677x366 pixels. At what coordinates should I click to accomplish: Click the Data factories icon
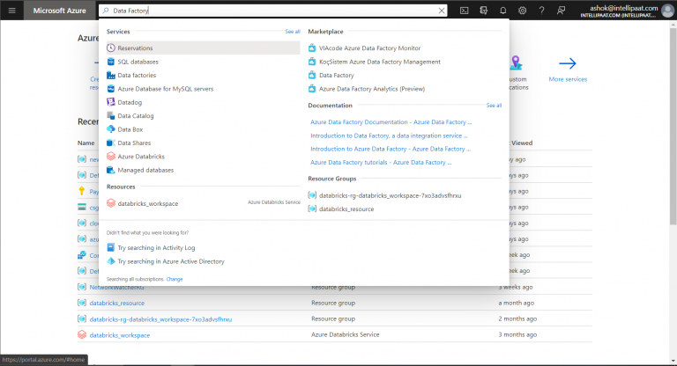(x=111, y=75)
